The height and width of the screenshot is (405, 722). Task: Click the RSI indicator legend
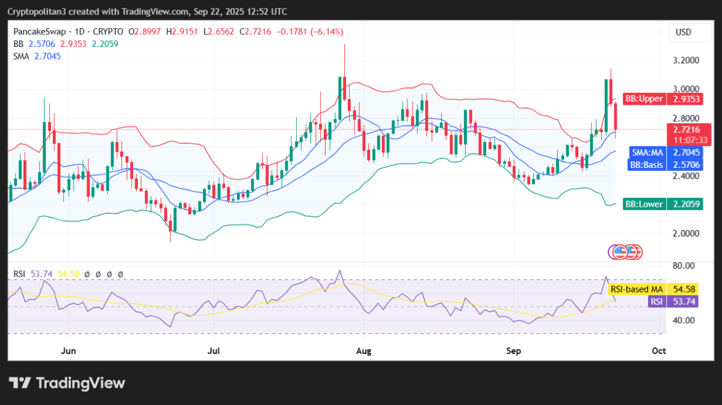pos(19,274)
